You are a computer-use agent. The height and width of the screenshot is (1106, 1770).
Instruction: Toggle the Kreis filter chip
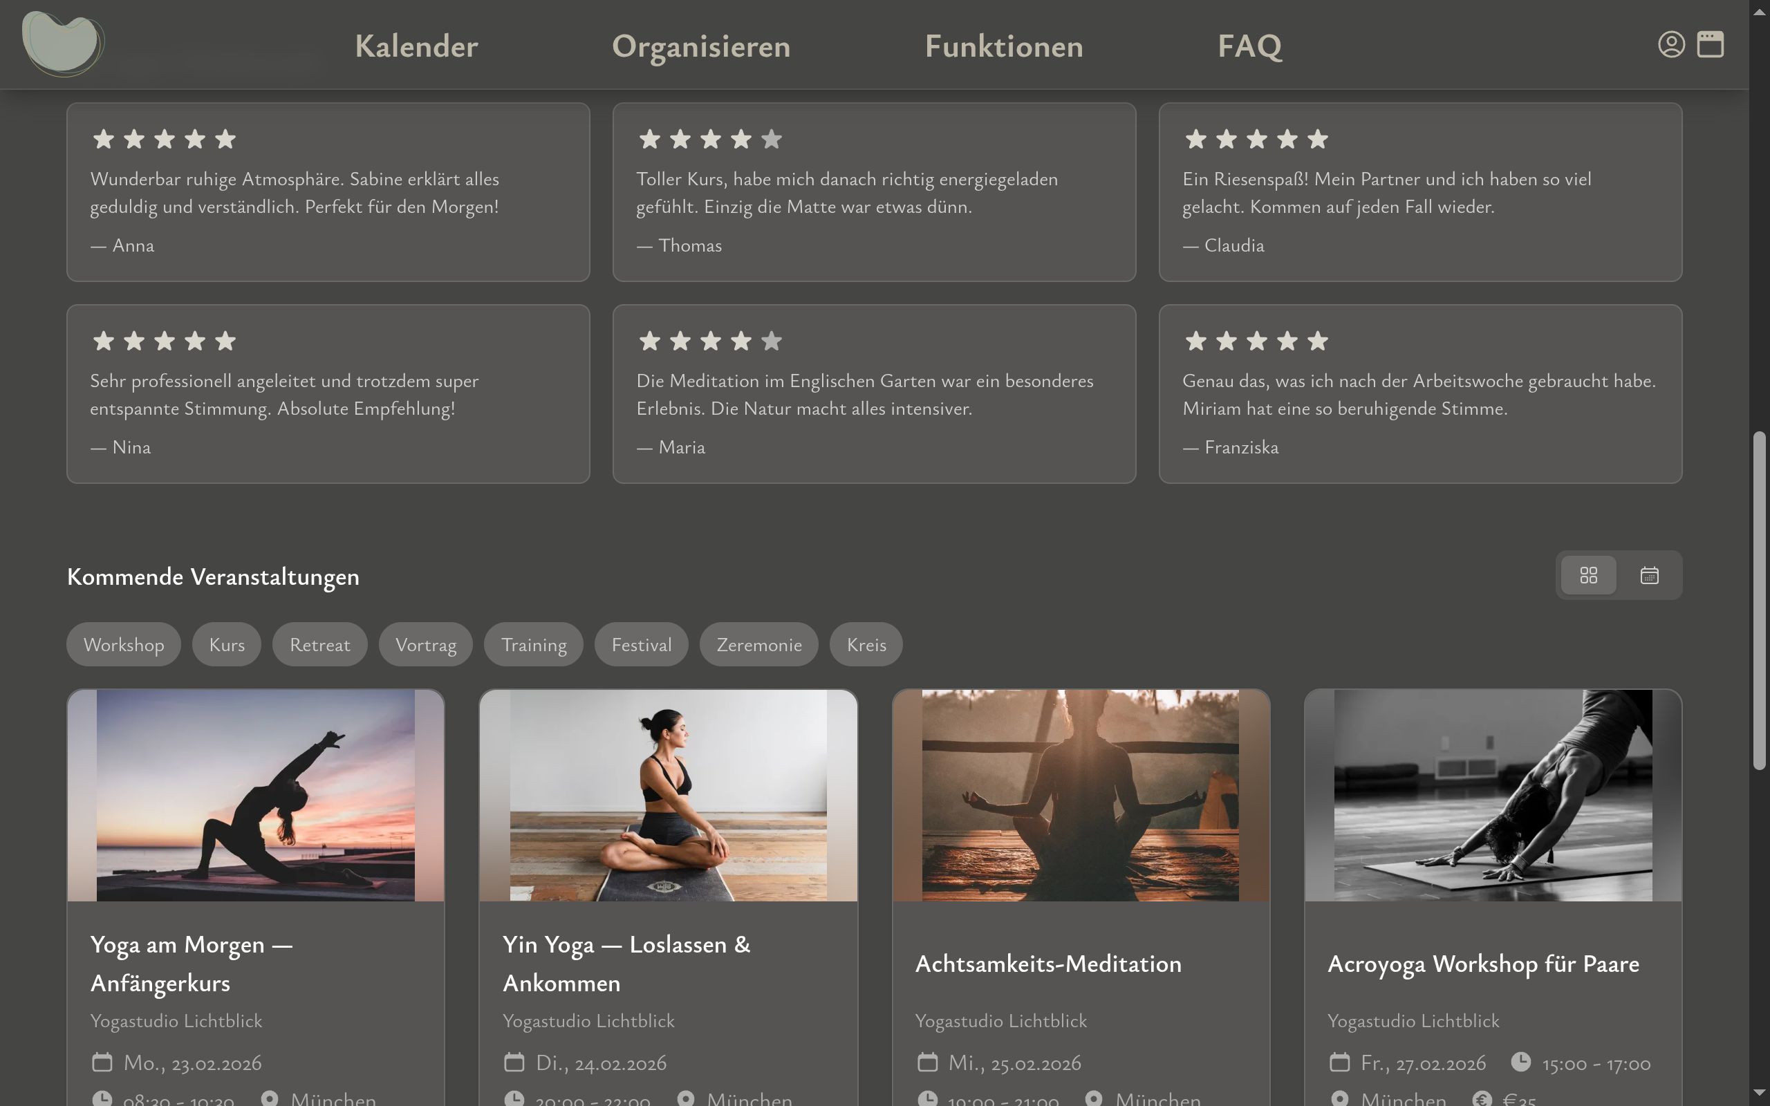[x=866, y=644]
